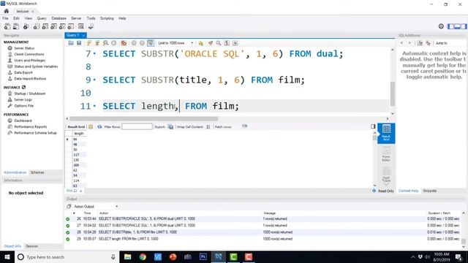The width and height of the screenshot is (468, 263).
Task: Switch to the testuser connection tab
Action: 23,12
